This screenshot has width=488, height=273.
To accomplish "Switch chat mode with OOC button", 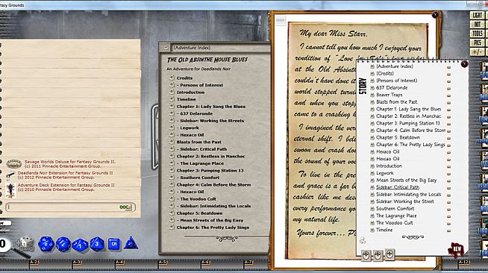I will (126, 207).
